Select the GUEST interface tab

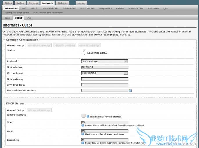click(x=18, y=18)
